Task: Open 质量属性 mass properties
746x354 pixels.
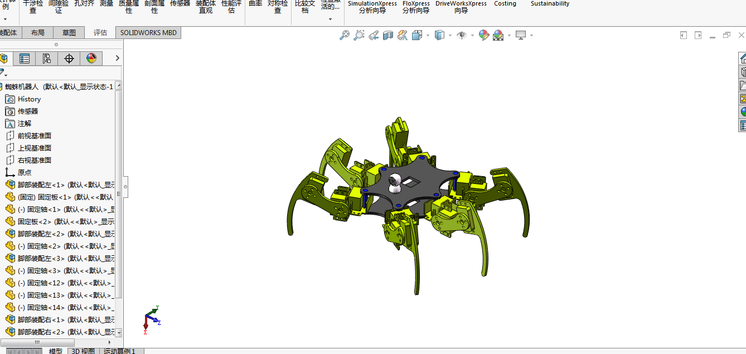Action: 129,7
